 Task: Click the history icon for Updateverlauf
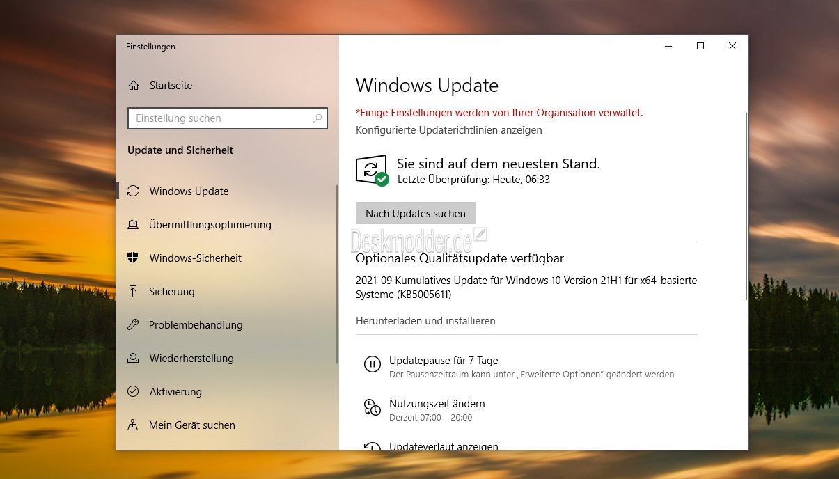coord(373,446)
